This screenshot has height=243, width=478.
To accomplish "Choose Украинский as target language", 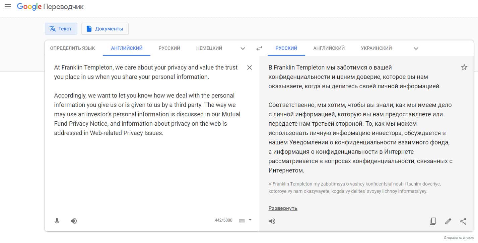I will point(376,48).
